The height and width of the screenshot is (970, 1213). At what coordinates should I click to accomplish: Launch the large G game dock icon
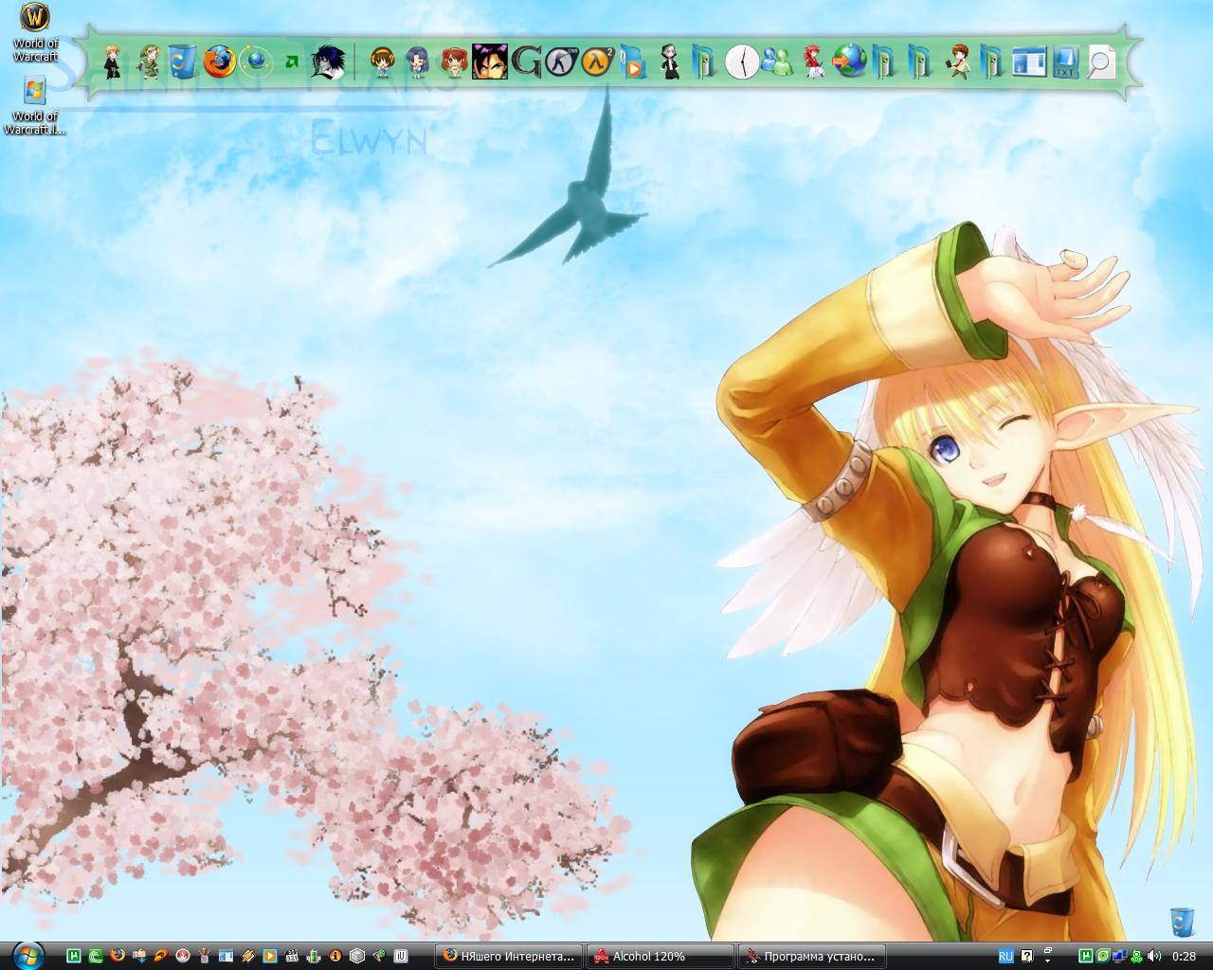coord(526,62)
